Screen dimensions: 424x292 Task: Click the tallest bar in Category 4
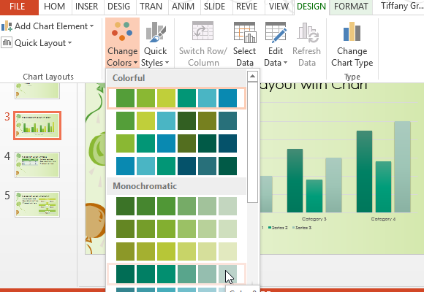(x=402, y=166)
